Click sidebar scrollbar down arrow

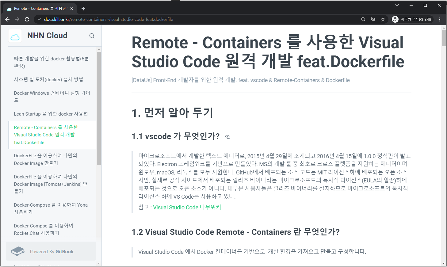pyautogui.click(x=99, y=263)
